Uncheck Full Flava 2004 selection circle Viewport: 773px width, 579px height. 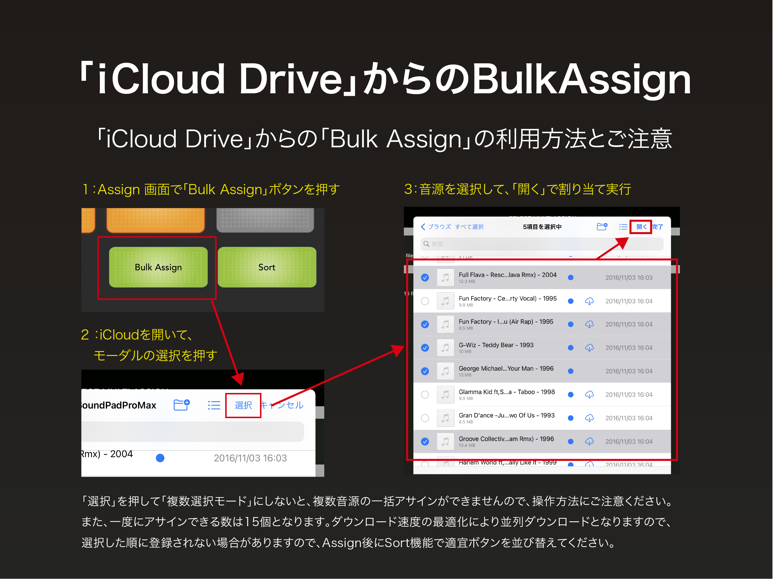pyautogui.click(x=425, y=278)
